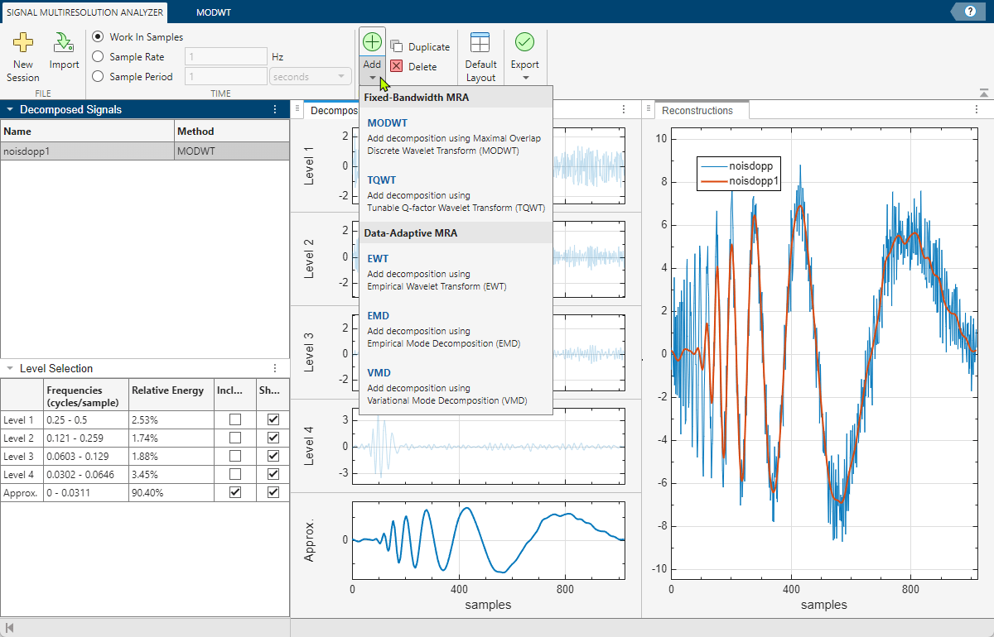Enable Include checkbox for Level 1
This screenshot has width=994, height=637.
click(235, 419)
